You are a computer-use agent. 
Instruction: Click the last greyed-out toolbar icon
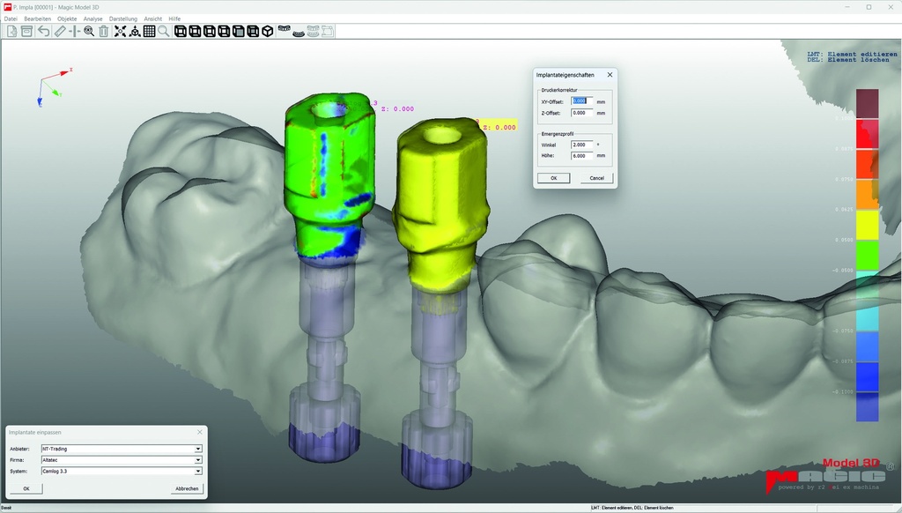328,31
